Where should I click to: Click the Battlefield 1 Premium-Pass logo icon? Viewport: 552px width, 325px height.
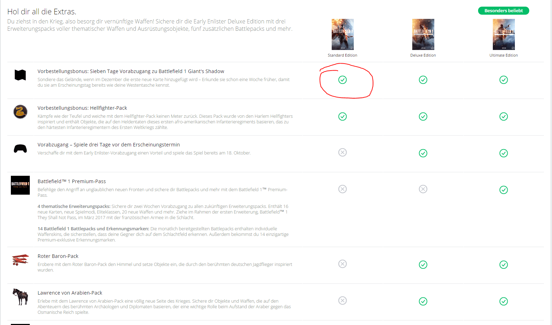coord(20,185)
